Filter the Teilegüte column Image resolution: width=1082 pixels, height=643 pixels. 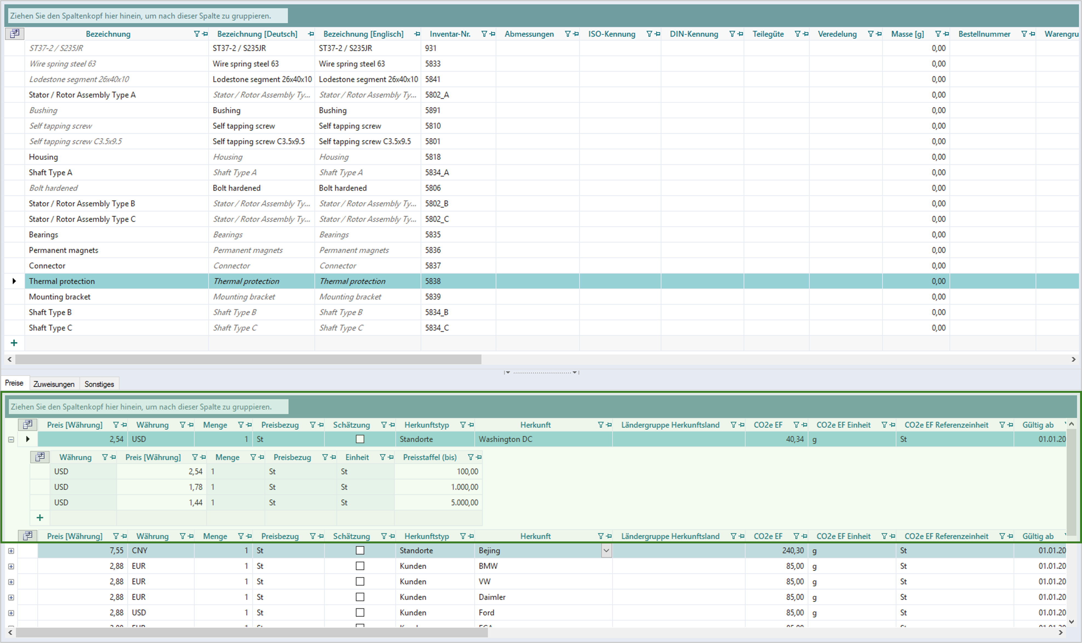pyautogui.click(x=797, y=34)
